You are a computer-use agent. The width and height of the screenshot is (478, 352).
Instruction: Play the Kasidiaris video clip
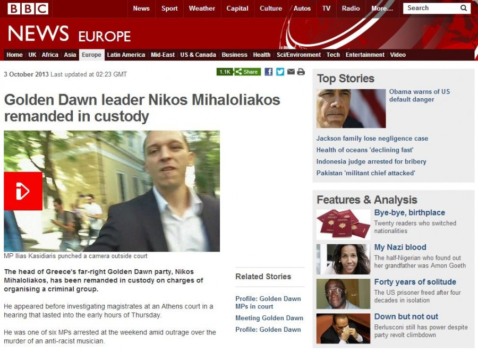23,191
